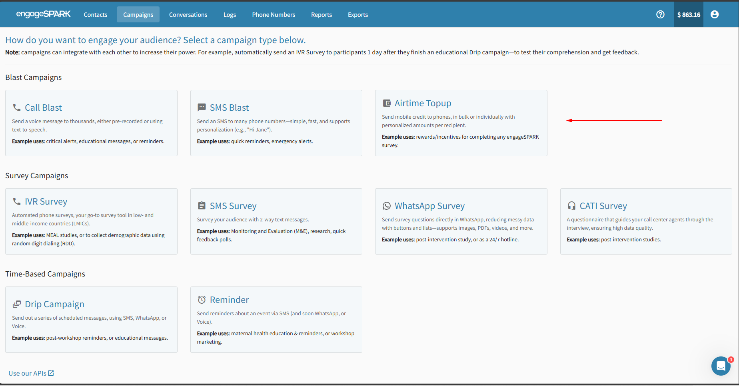Open the Reports menu item
The image size is (739, 386).
click(x=321, y=15)
